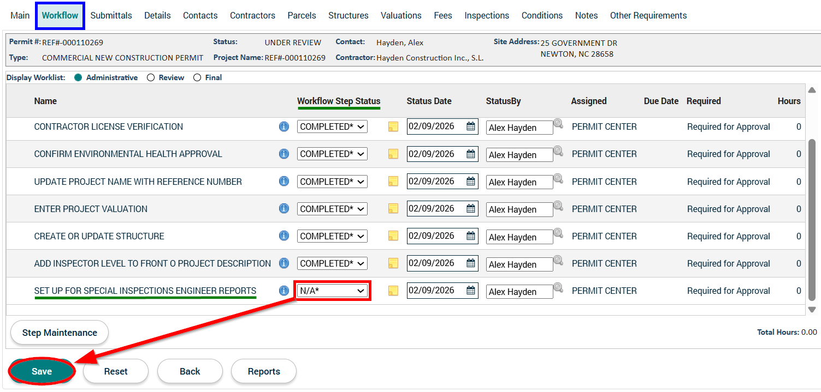Viewport: 821px width, 392px height.
Task: Open calendar picker for Update Project Name row
Action: [470, 182]
